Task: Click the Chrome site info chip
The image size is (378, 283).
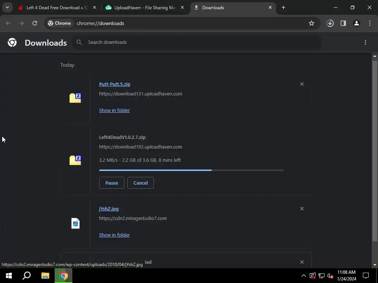Action: pos(59,23)
